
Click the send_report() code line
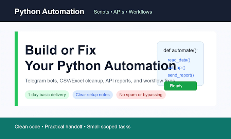coord(181,75)
